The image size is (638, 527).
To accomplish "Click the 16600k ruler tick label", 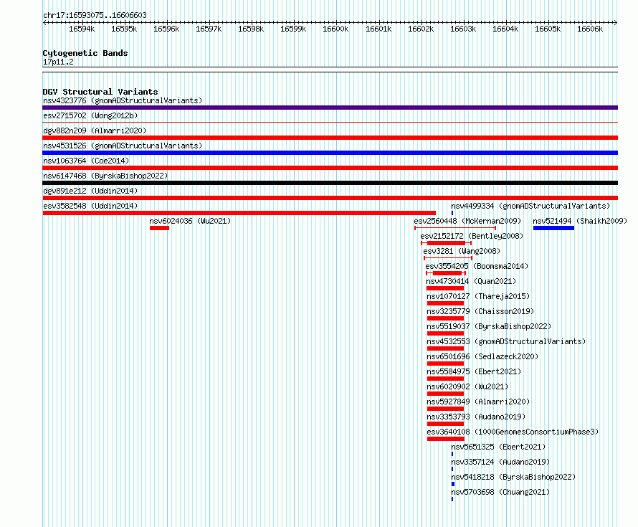I will coord(335,29).
